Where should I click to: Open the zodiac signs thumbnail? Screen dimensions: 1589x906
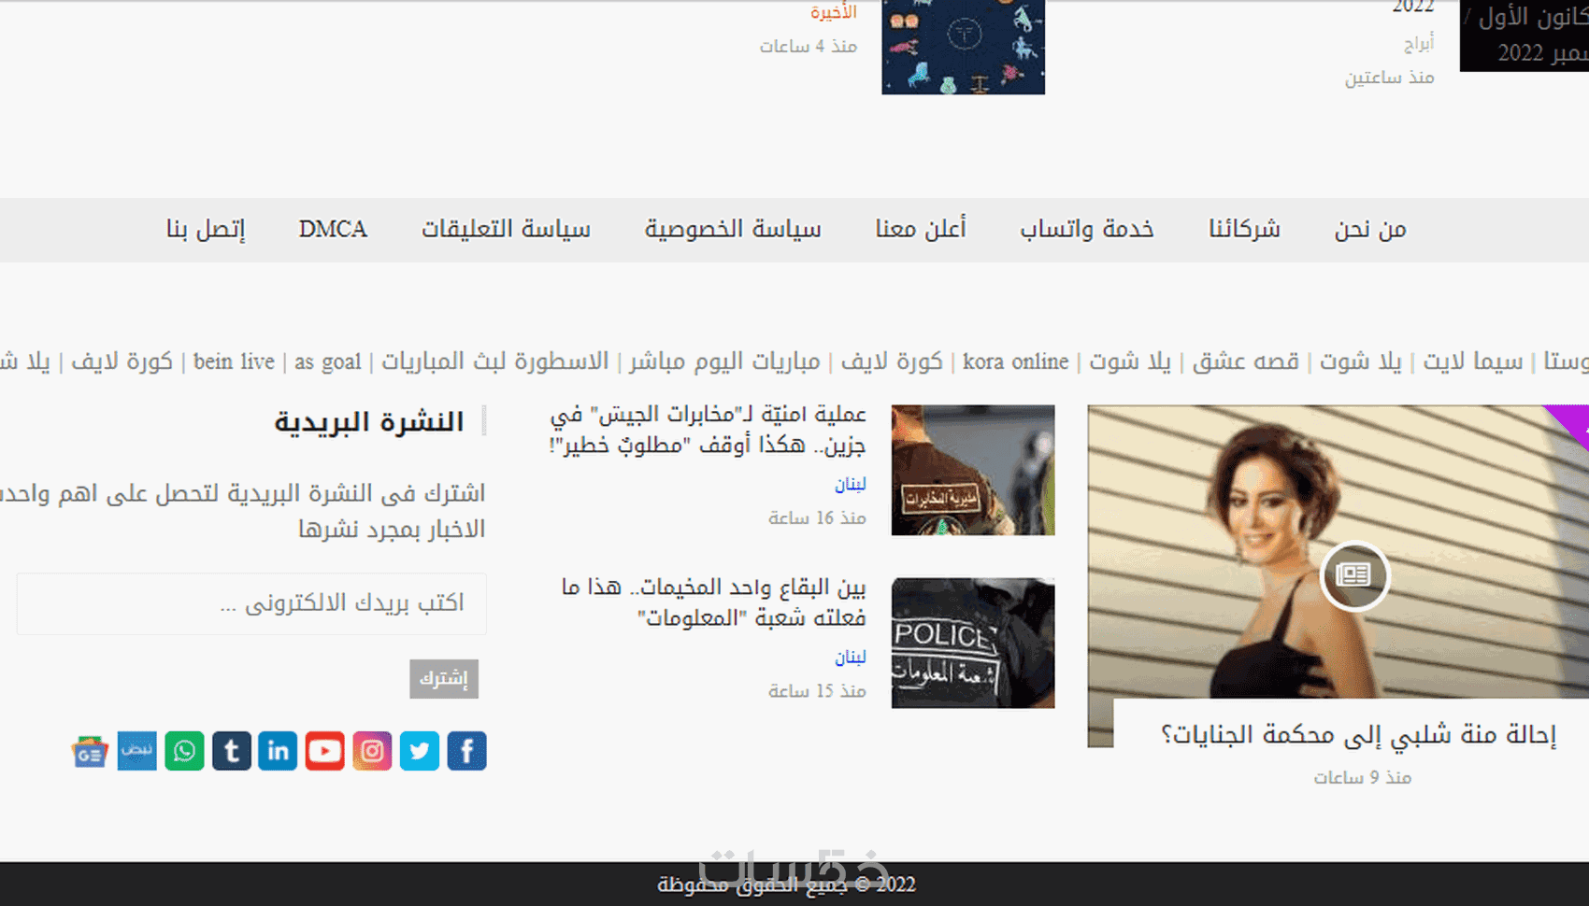click(x=964, y=47)
